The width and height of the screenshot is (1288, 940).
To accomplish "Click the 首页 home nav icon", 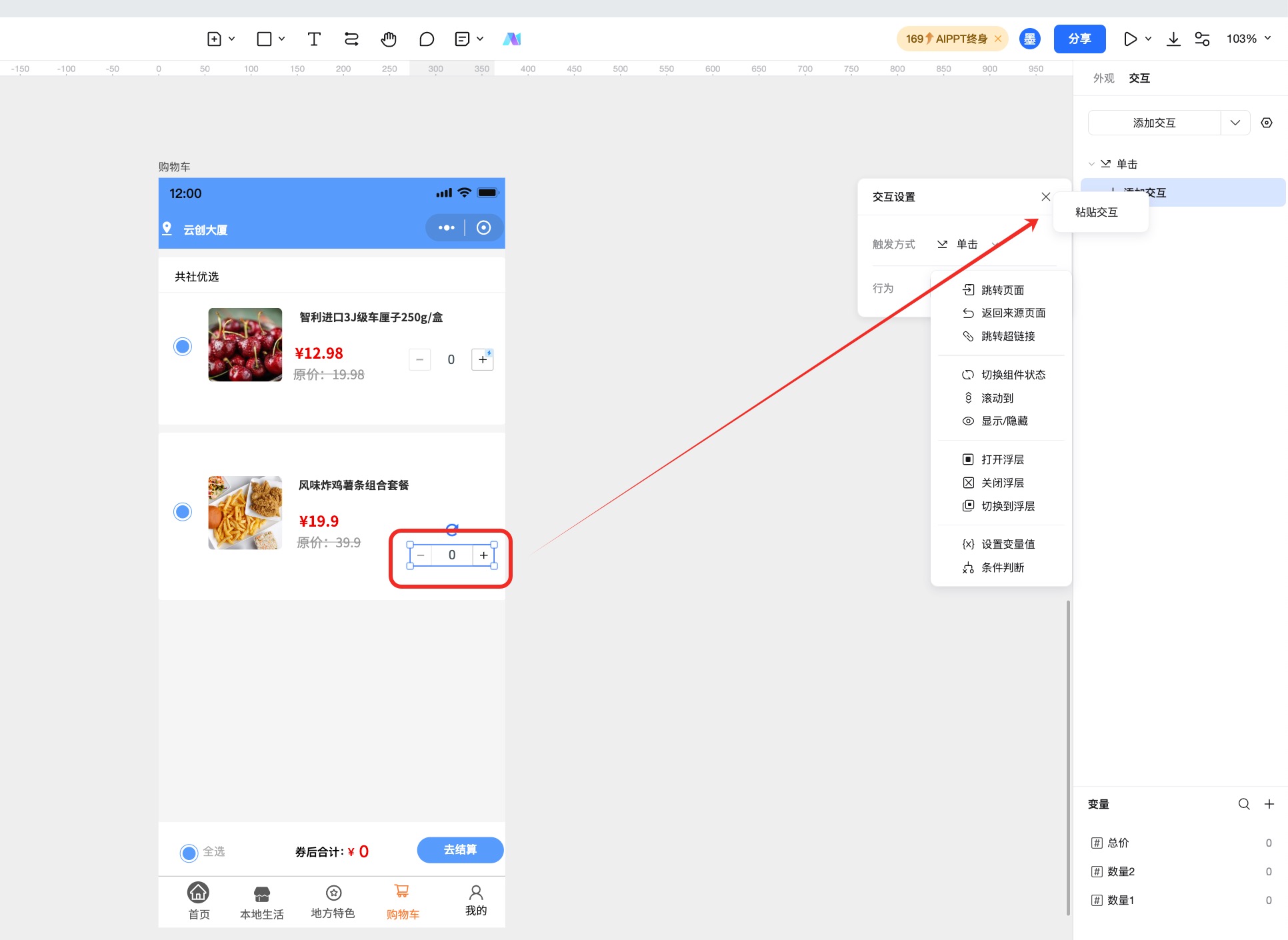I will pyautogui.click(x=199, y=892).
